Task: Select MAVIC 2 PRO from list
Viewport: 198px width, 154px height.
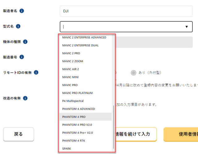Action: (x=85, y=53)
